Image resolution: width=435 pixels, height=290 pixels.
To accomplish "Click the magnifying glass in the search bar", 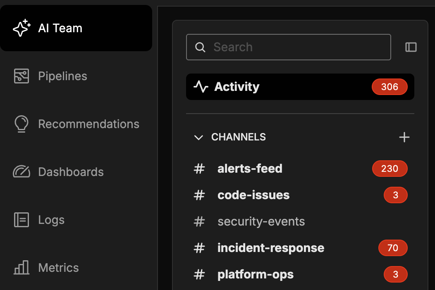I will coord(200,47).
